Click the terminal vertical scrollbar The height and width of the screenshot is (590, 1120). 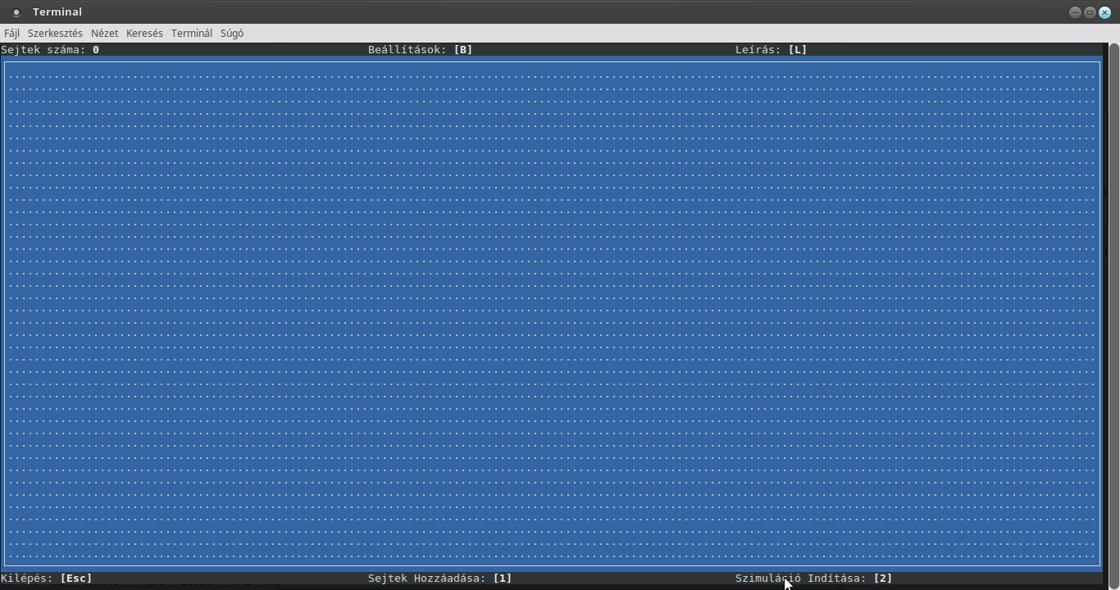[x=1113, y=315]
